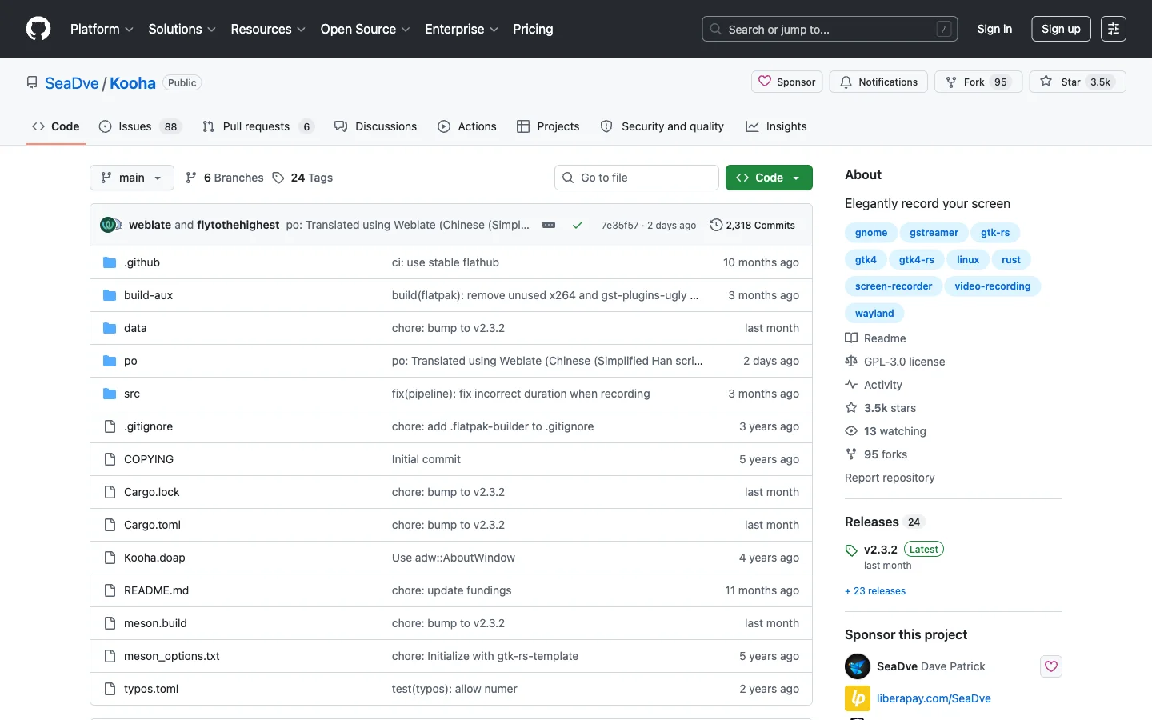1152x720 pixels.
Task: Switch to the Projects tab
Action: (548, 126)
